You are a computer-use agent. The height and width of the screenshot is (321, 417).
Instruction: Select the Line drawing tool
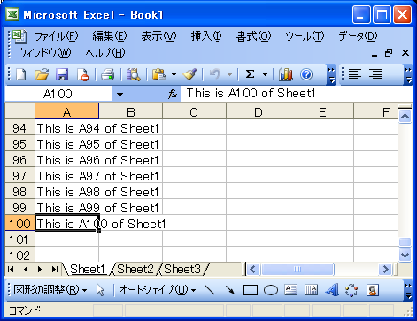[x=210, y=290]
